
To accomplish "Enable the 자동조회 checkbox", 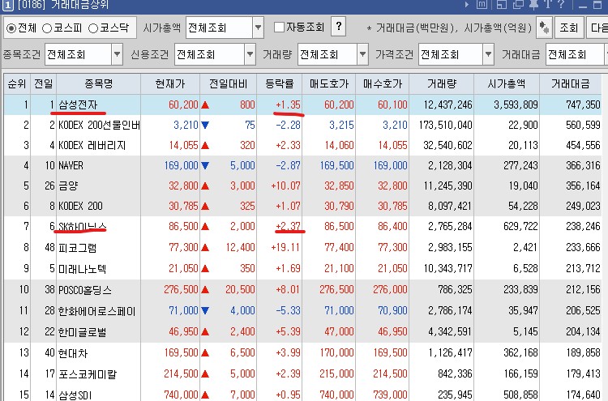I will tap(279, 27).
